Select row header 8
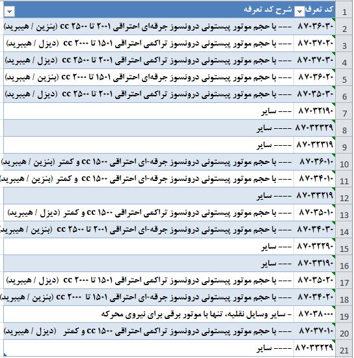354x358 pixels. coord(344,128)
